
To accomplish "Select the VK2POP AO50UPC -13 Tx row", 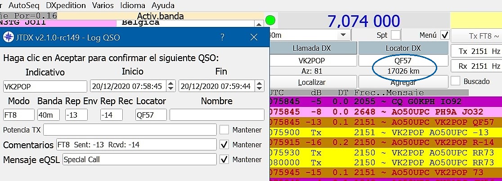I will [386, 132].
